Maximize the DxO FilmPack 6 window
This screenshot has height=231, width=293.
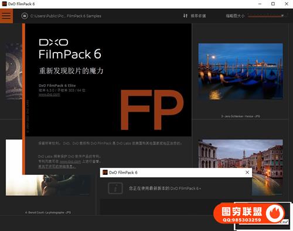[273, 4]
